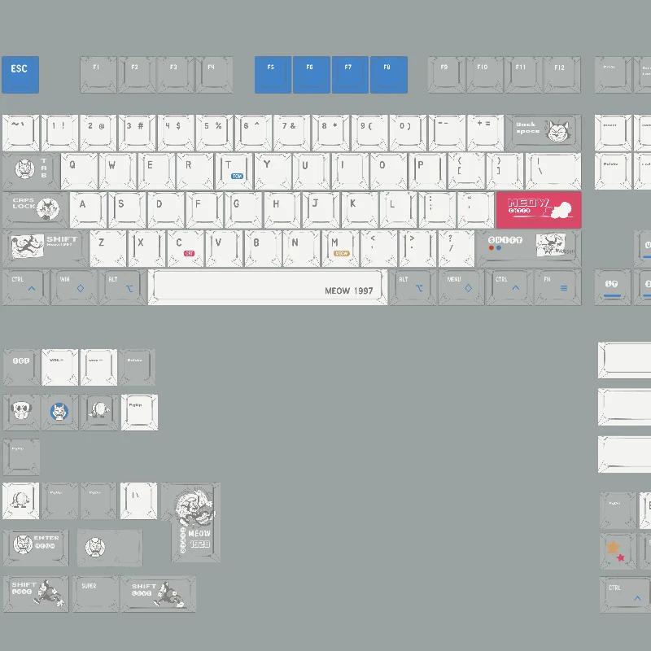
Task: Select the keycap with orange and pink stars
Action: 618,552
